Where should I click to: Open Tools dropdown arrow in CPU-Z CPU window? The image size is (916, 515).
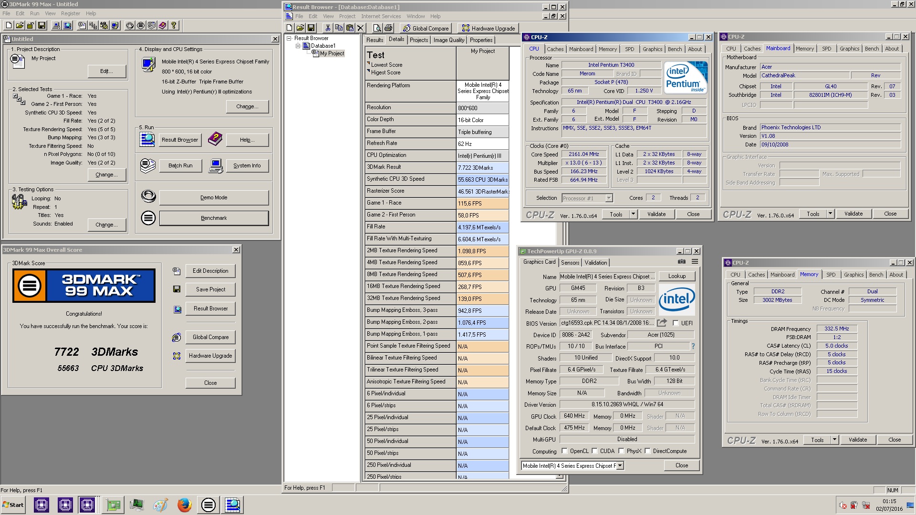point(634,214)
